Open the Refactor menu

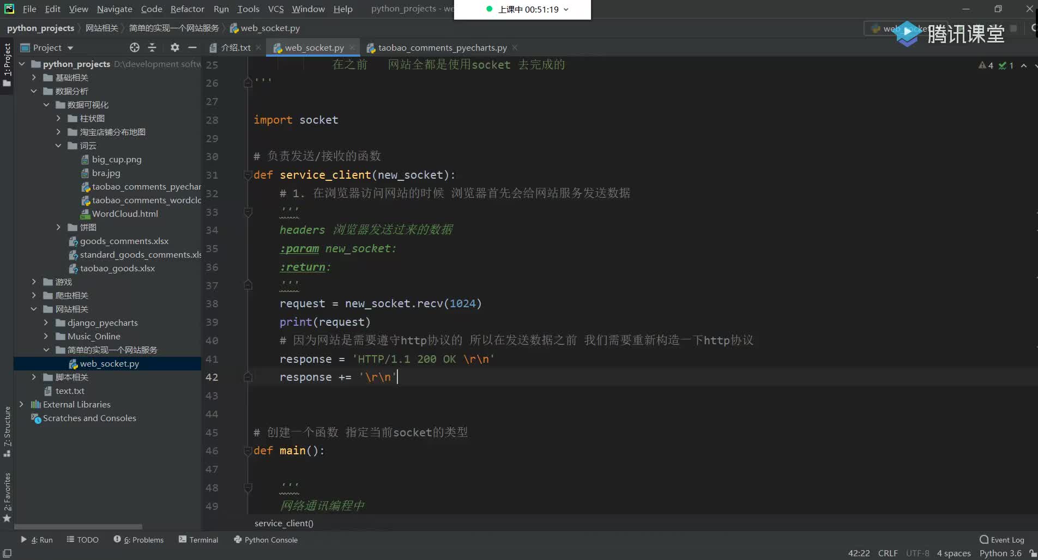pyautogui.click(x=187, y=9)
